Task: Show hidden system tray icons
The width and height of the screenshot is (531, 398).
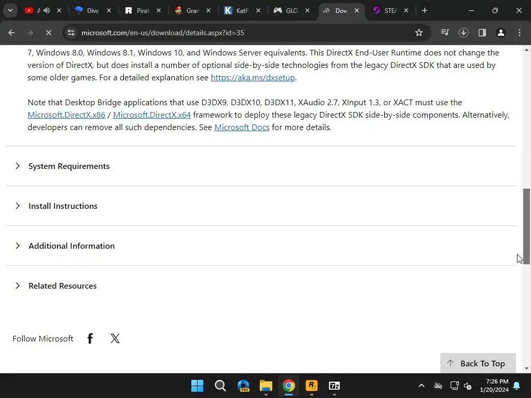Action: pos(422,386)
